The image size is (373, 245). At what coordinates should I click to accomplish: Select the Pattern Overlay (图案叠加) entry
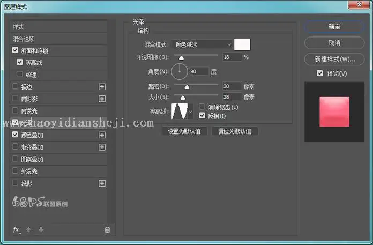(x=32, y=159)
